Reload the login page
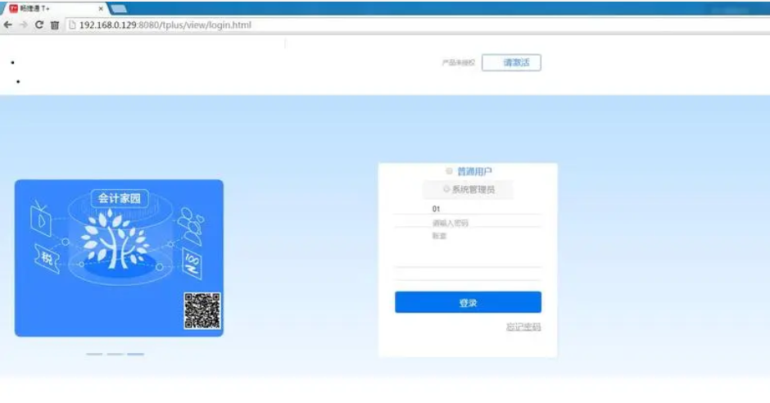770x403 pixels. tap(38, 25)
